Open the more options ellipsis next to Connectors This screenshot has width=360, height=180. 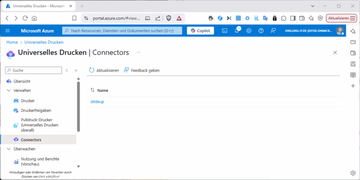click(139, 52)
